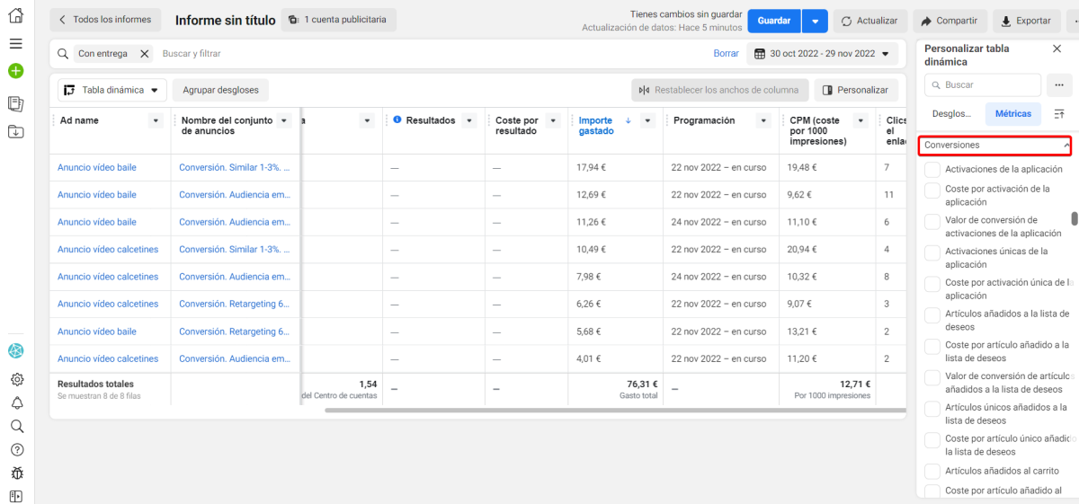The height and width of the screenshot is (504, 1079).
Task: Click the Borrar link
Action: click(726, 54)
